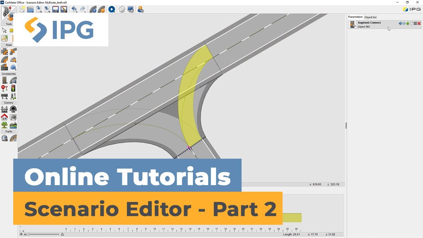
Task: Click the save floppy disk icon
Action: (55, 9)
